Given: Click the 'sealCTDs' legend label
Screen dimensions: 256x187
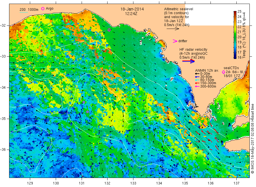Looking at the screenshot, I should (x=231, y=68).
